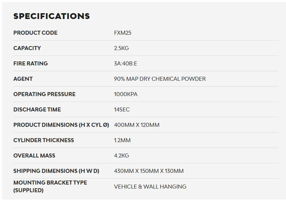Select the 400MM X 120MM dimensions value

(x=137, y=125)
